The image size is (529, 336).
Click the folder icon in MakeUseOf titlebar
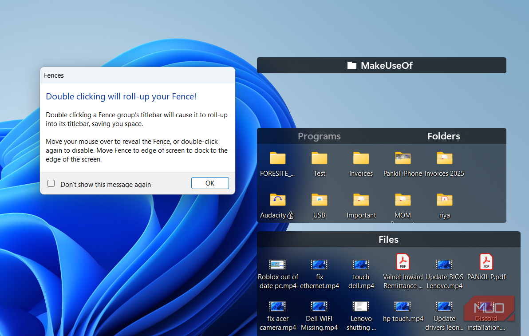click(x=352, y=65)
